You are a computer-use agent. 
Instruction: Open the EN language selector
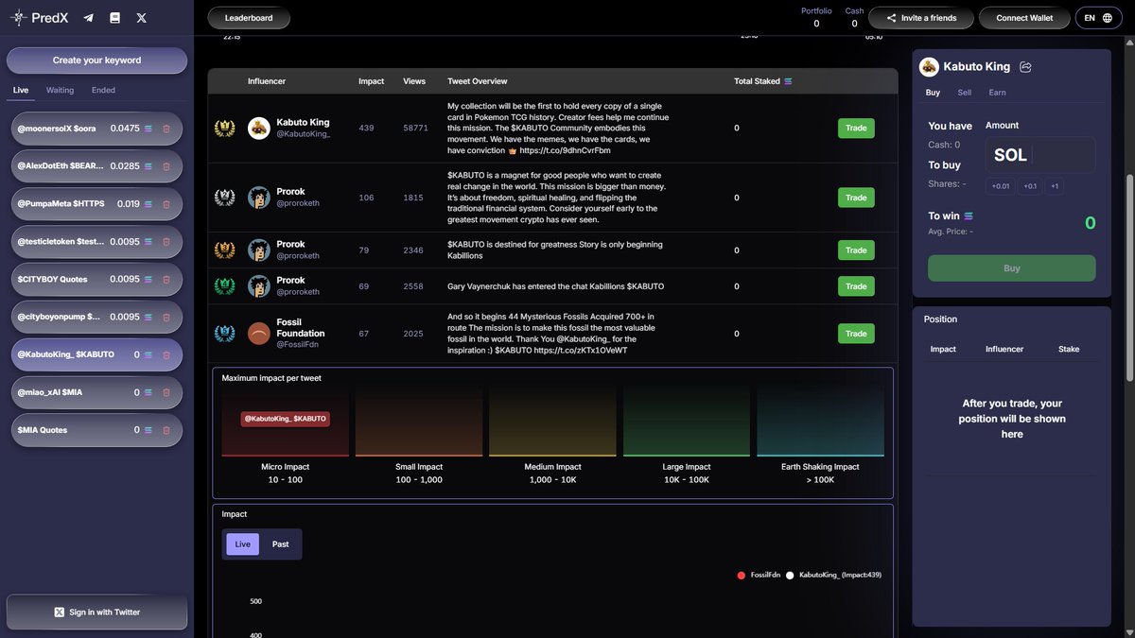[1098, 18]
